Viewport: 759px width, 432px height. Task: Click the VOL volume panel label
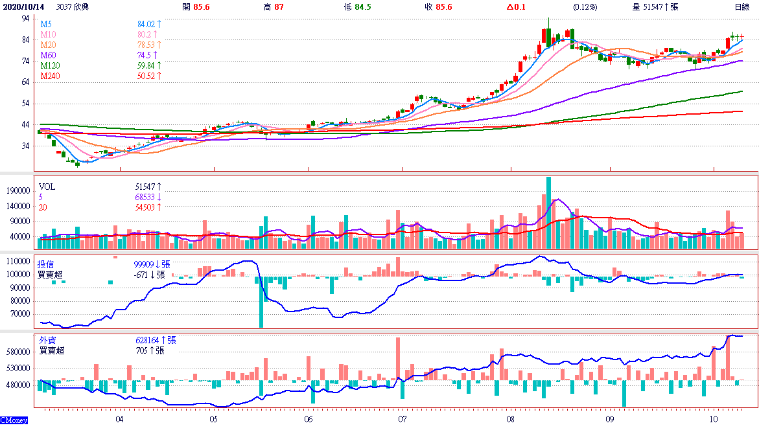point(47,187)
